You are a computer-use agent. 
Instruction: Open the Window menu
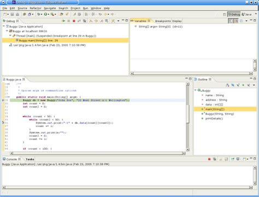[x=96, y=8]
